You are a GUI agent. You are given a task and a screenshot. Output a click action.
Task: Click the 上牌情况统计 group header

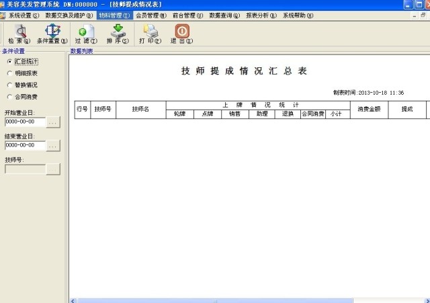coord(258,105)
